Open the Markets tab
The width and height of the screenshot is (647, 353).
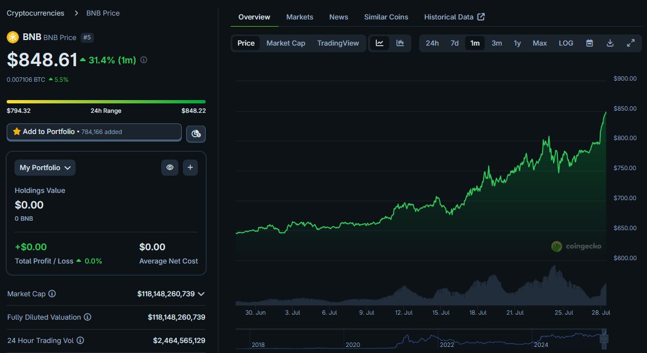300,17
